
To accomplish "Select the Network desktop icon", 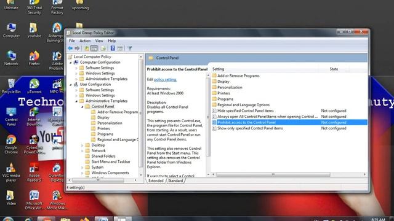I will 11,58.
